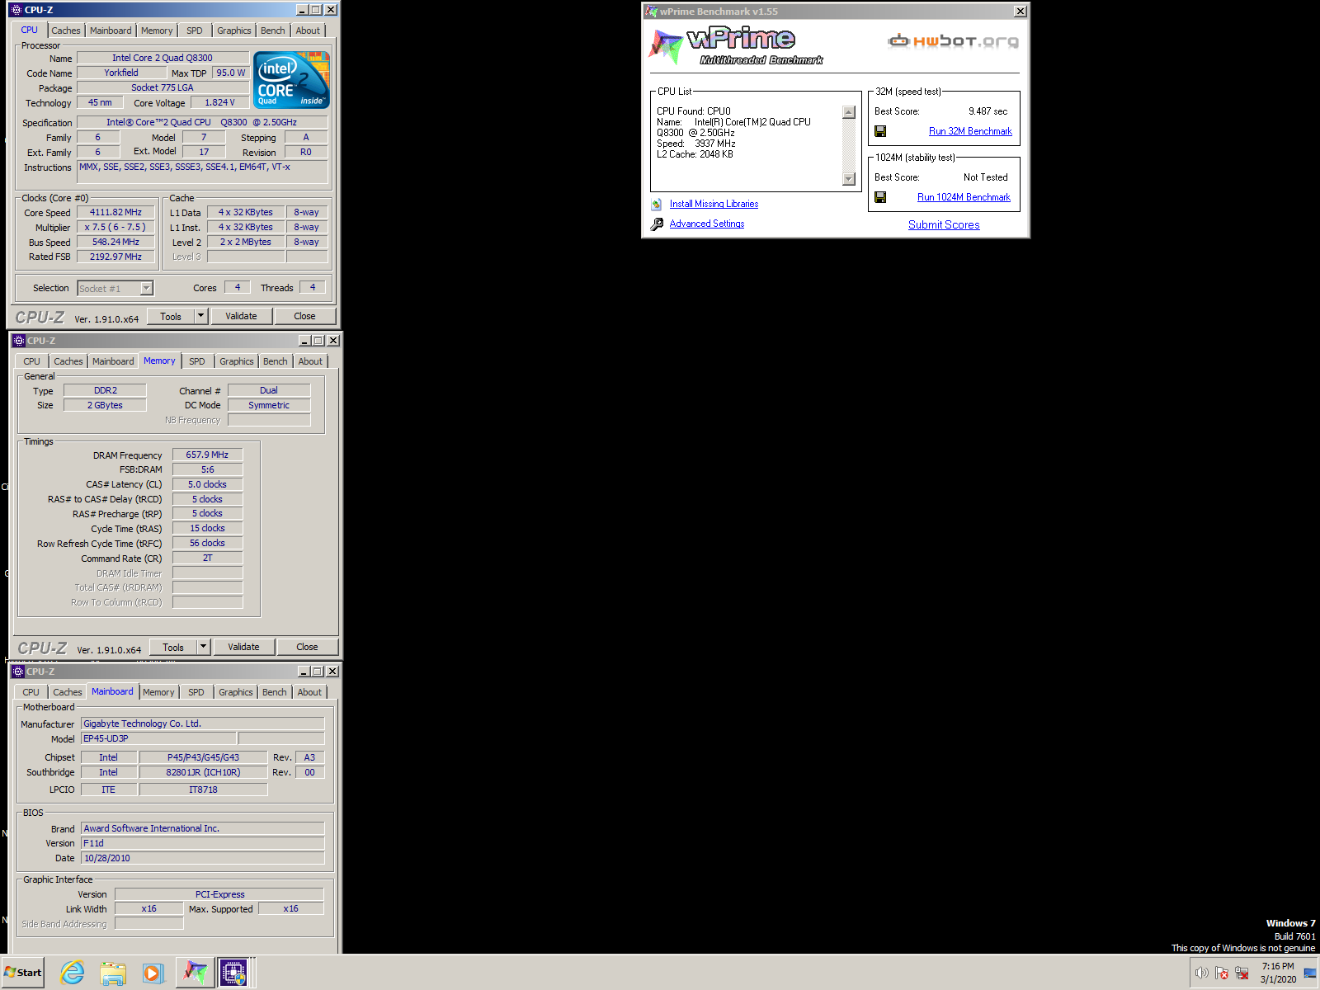
Task: Open the Action Center flag in the tray
Action: (1222, 973)
